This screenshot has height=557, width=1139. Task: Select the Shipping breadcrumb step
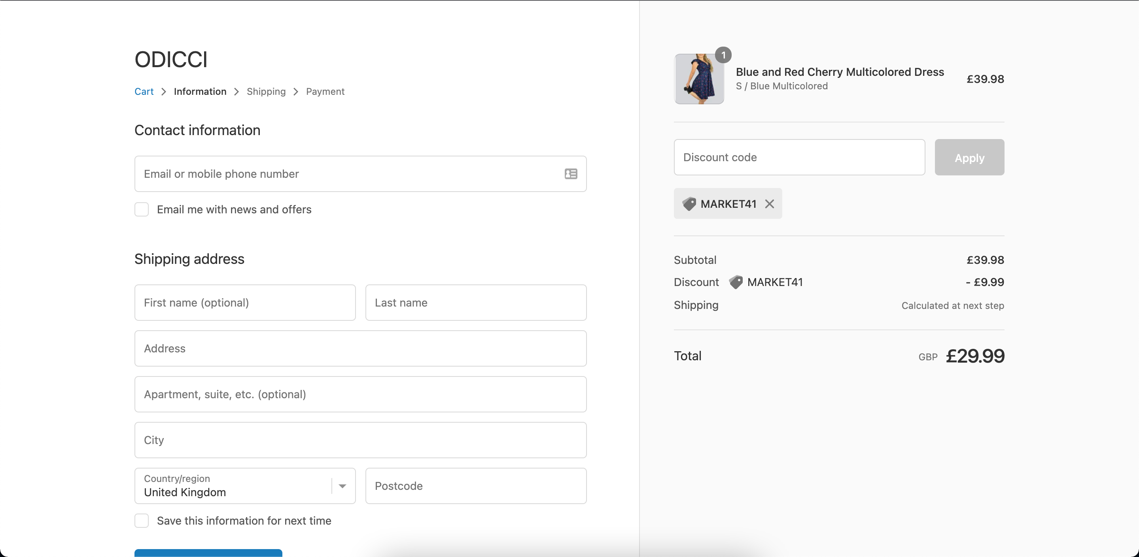click(x=266, y=92)
